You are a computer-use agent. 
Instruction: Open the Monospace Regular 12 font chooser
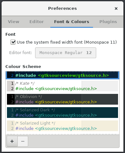[66, 53]
